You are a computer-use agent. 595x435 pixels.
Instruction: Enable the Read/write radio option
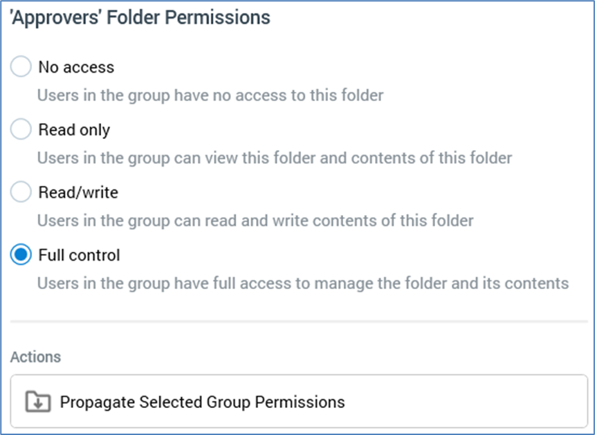[21, 192]
